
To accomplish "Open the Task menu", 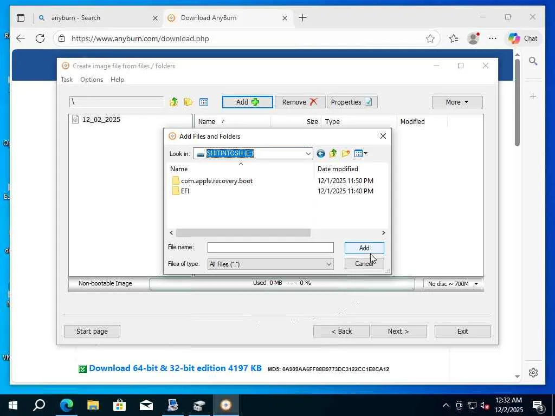I will coord(67,80).
